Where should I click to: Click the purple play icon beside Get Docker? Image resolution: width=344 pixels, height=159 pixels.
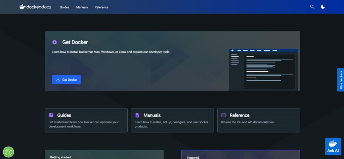coord(55,42)
